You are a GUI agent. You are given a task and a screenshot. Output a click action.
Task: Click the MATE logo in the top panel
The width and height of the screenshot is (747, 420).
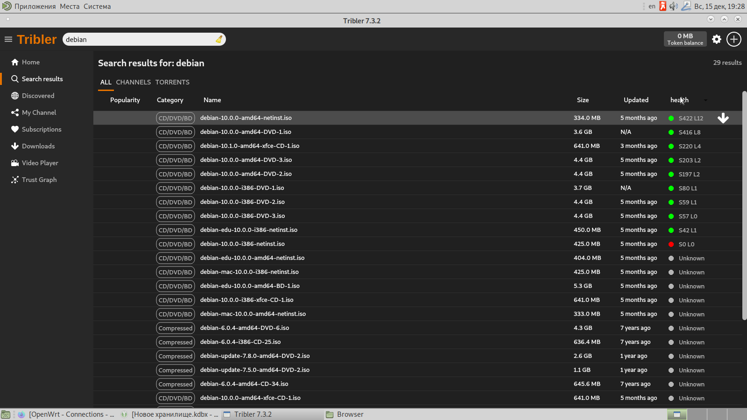pyautogui.click(x=7, y=6)
